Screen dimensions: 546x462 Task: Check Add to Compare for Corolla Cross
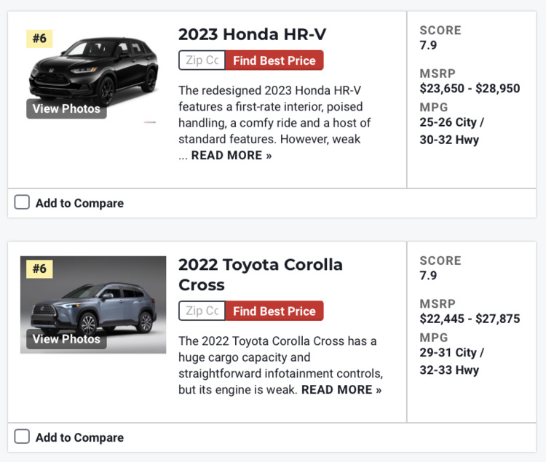(x=22, y=437)
